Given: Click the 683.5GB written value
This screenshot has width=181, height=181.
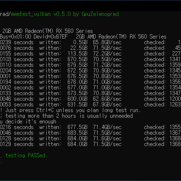Looking at the screenshot, I should pyautogui.click(x=77, y=133).
